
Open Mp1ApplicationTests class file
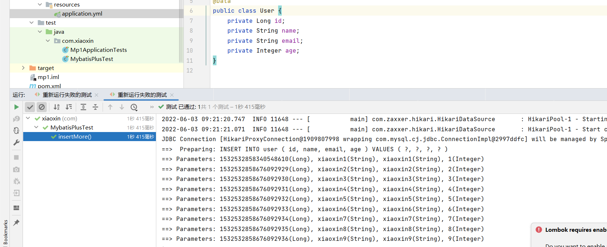pyautogui.click(x=99, y=50)
